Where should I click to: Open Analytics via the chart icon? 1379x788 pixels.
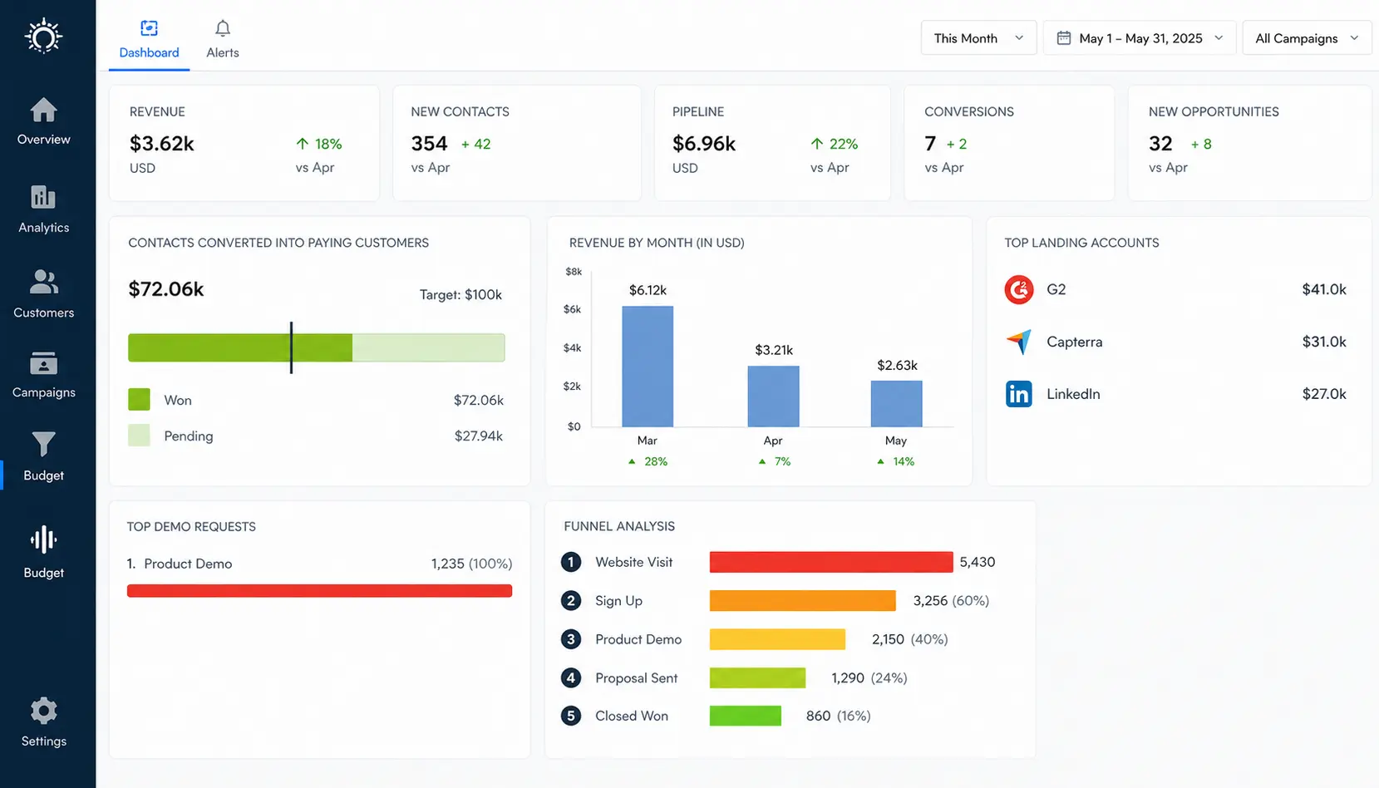[43, 197]
